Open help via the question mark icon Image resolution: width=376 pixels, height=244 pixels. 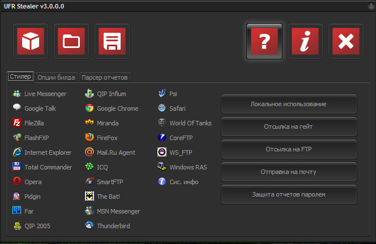pyautogui.click(x=264, y=41)
